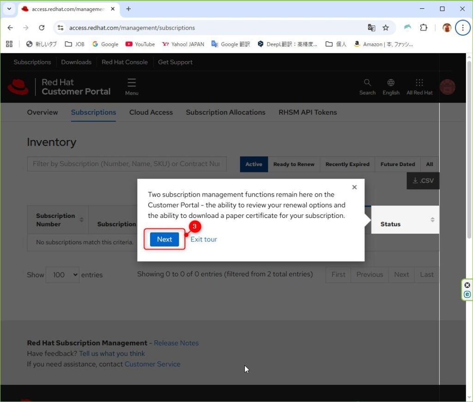Open the portal Search icon
The width and height of the screenshot is (473, 402).
[x=367, y=87]
